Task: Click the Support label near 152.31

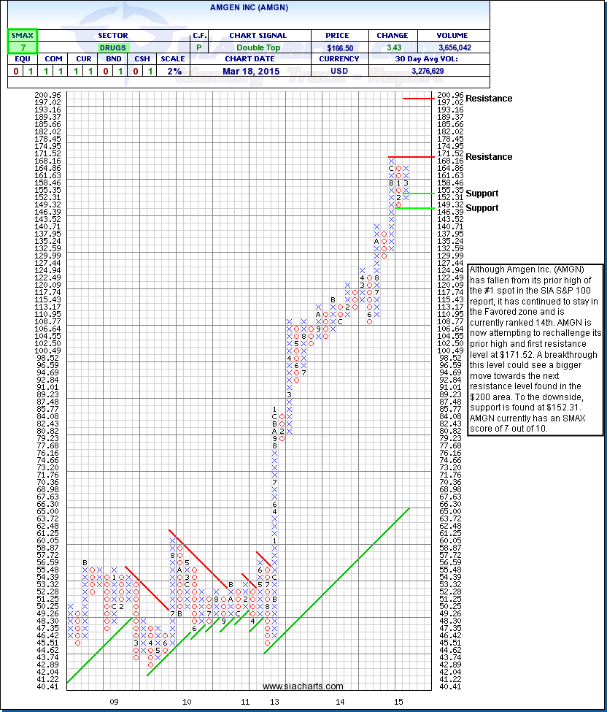Action: (x=482, y=194)
